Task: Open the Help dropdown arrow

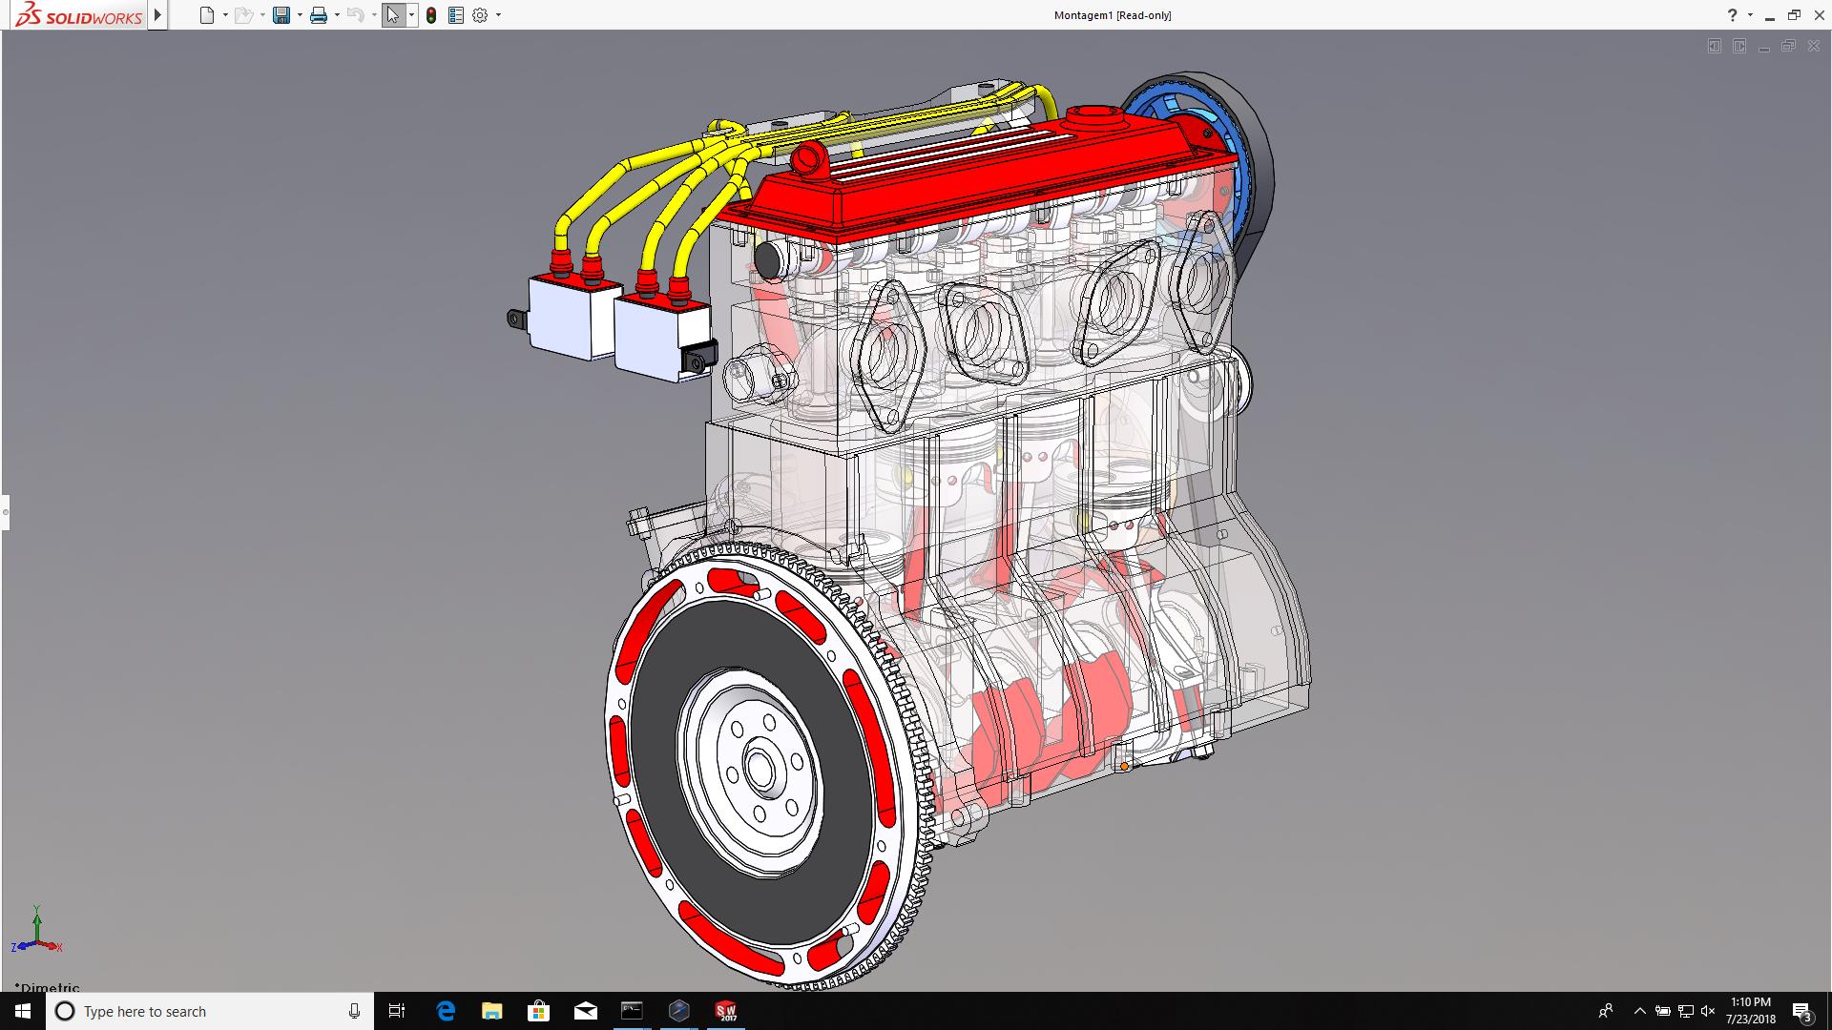Action: click(x=1750, y=15)
